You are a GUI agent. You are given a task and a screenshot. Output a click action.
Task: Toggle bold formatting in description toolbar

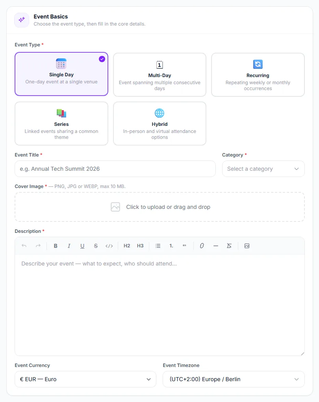click(56, 246)
